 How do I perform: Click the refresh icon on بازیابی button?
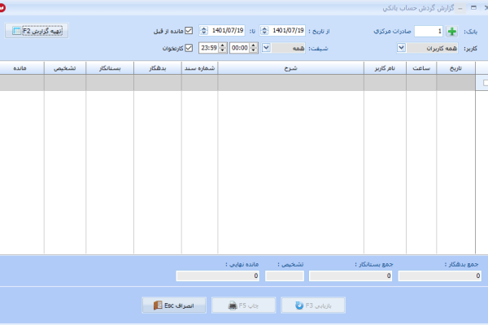(x=299, y=305)
